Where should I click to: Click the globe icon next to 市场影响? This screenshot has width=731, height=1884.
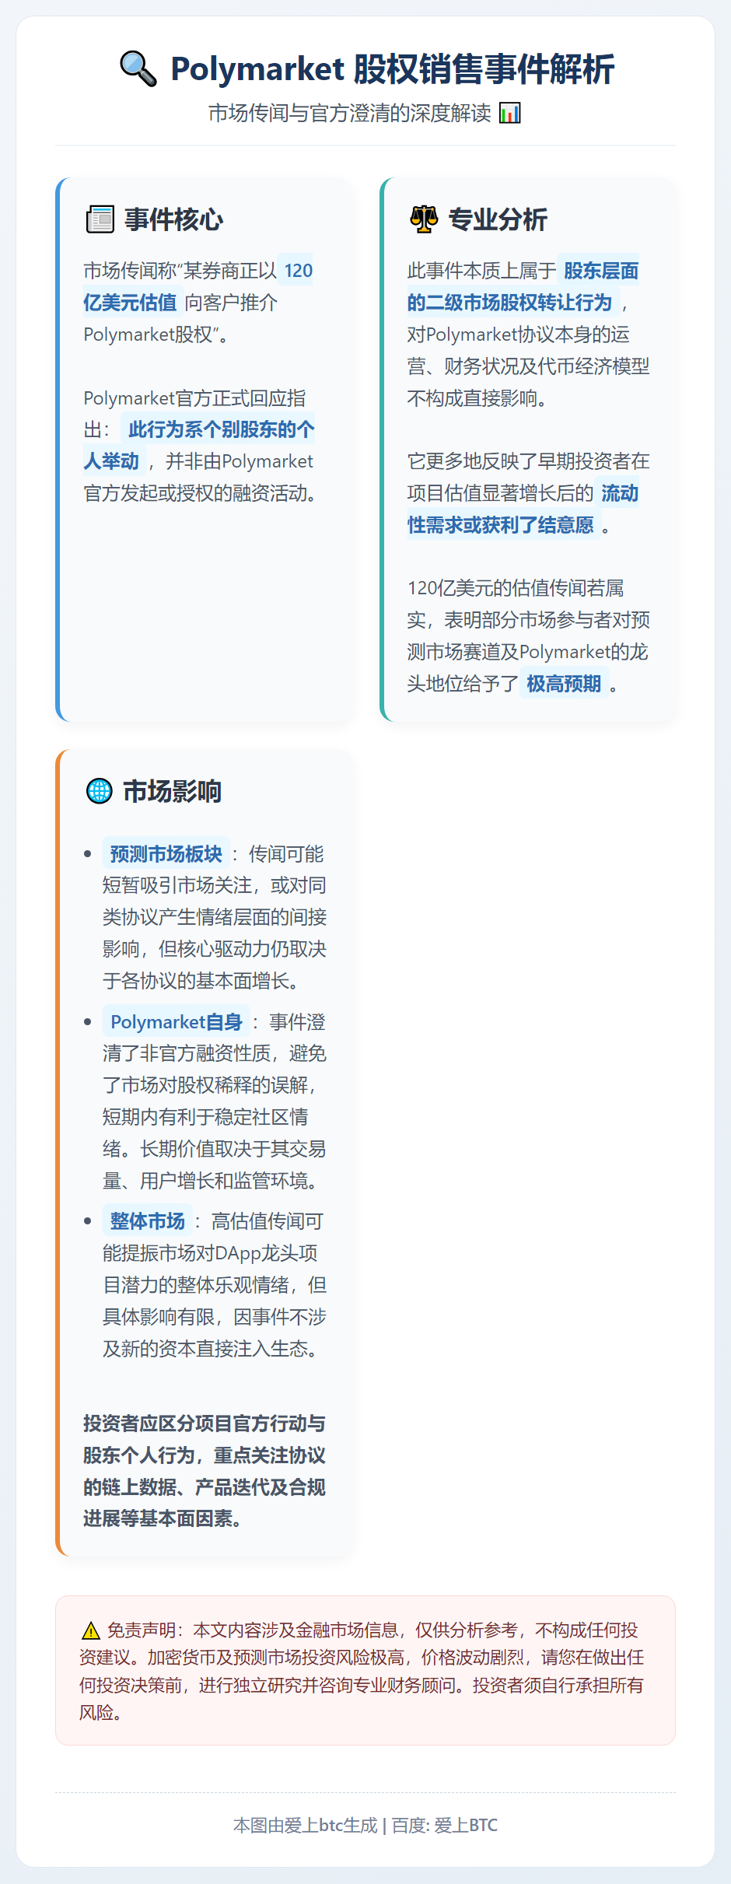tap(99, 791)
